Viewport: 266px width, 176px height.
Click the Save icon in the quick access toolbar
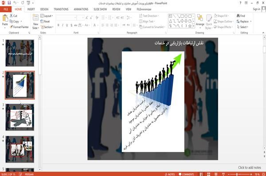9,3
